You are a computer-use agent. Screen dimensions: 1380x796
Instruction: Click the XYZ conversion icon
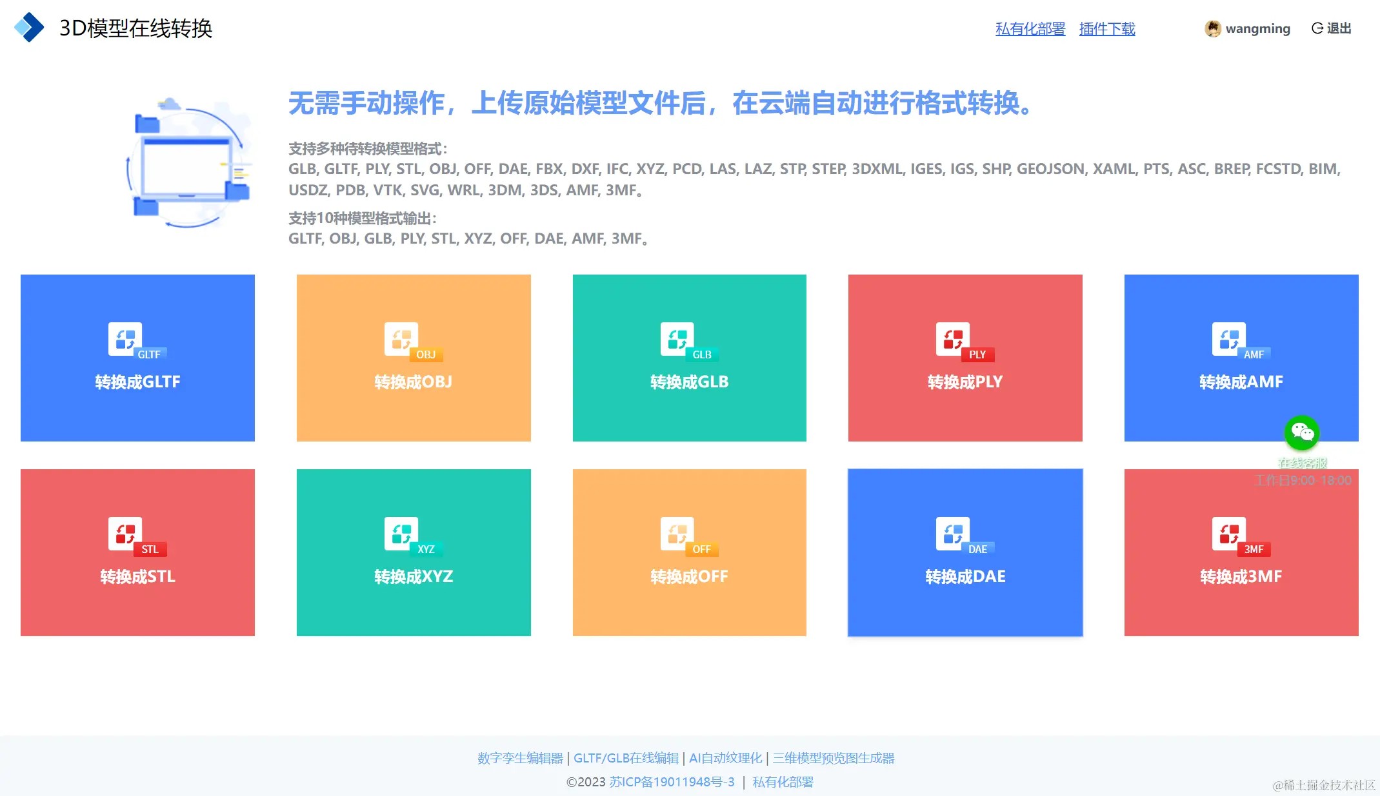401,534
